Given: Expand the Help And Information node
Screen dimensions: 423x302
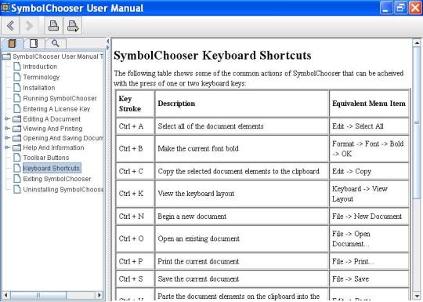Looking at the screenshot, I should (x=7, y=147).
